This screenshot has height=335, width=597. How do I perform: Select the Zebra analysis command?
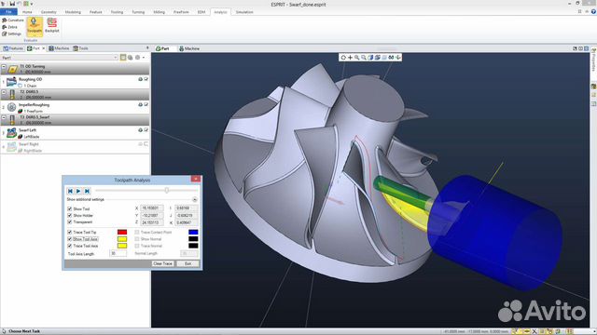point(10,27)
